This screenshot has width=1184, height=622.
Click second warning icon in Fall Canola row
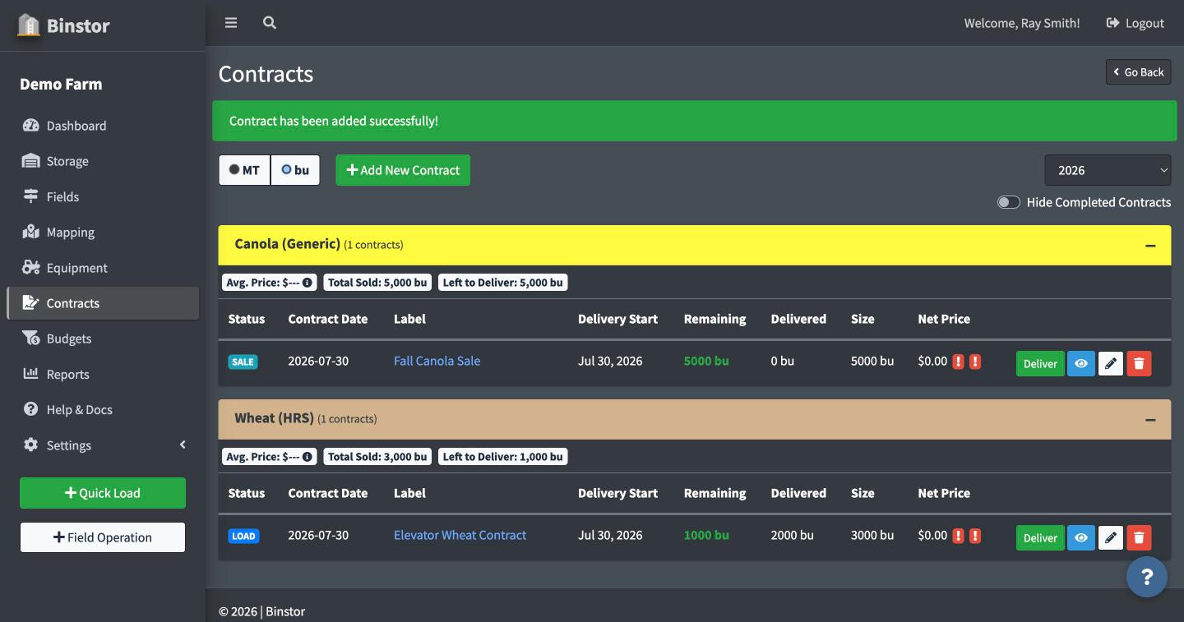click(975, 362)
